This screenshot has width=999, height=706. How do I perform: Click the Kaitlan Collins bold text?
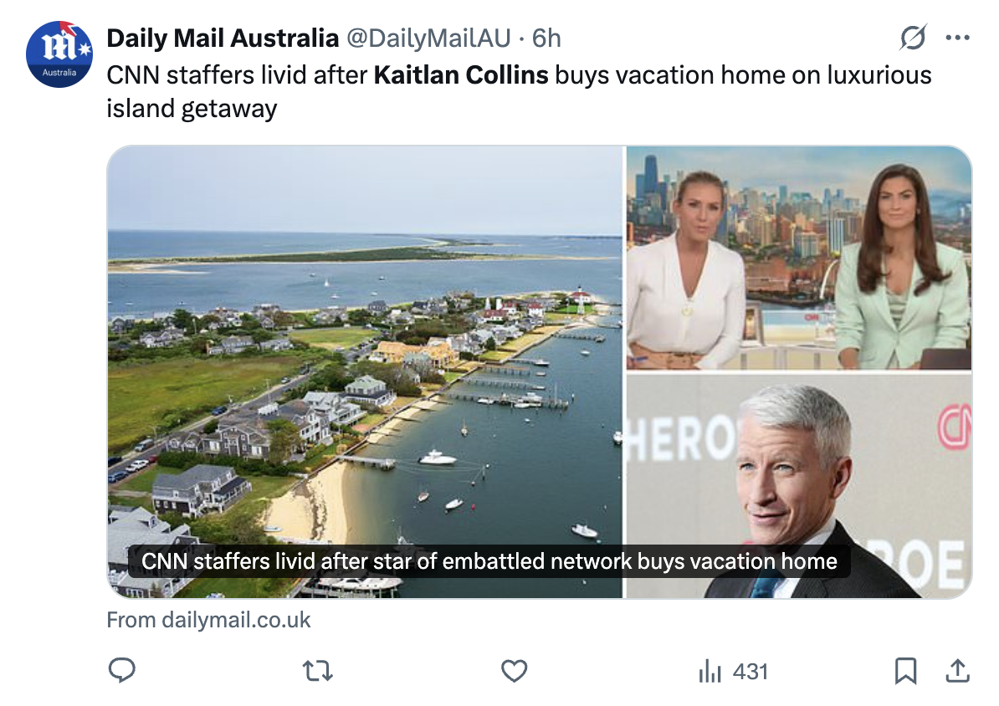[x=461, y=75]
